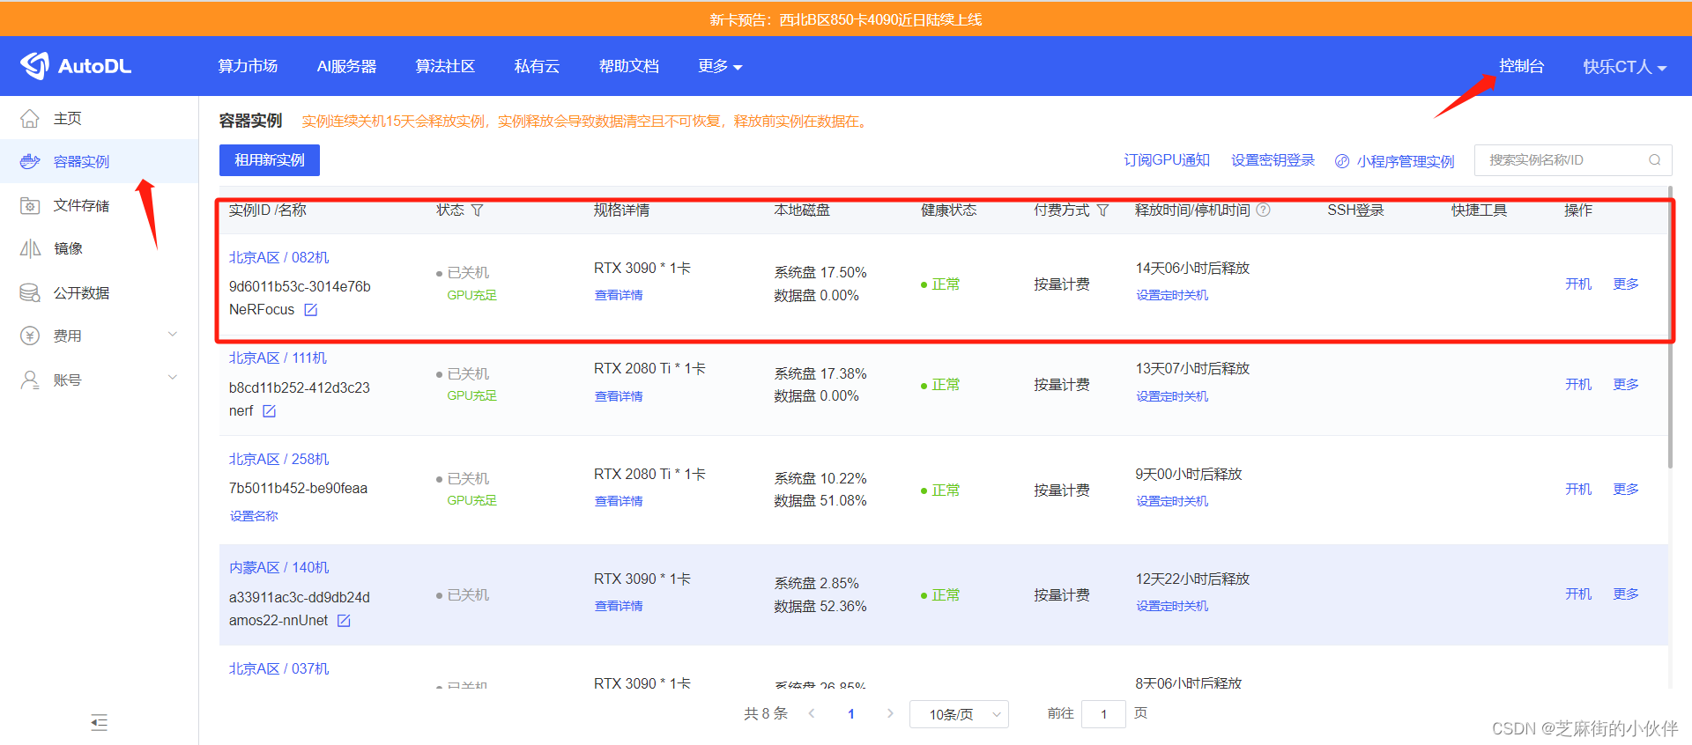Open 帮助文档 in the top navigation

click(628, 66)
